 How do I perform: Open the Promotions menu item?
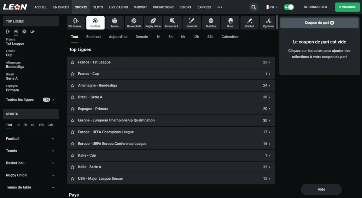[163, 7]
